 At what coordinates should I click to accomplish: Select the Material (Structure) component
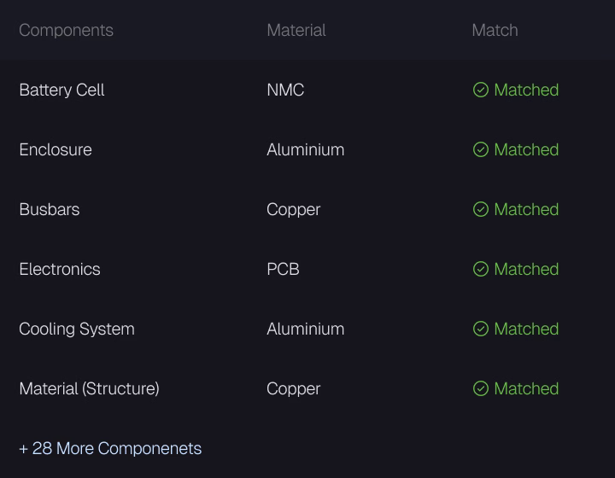point(89,388)
